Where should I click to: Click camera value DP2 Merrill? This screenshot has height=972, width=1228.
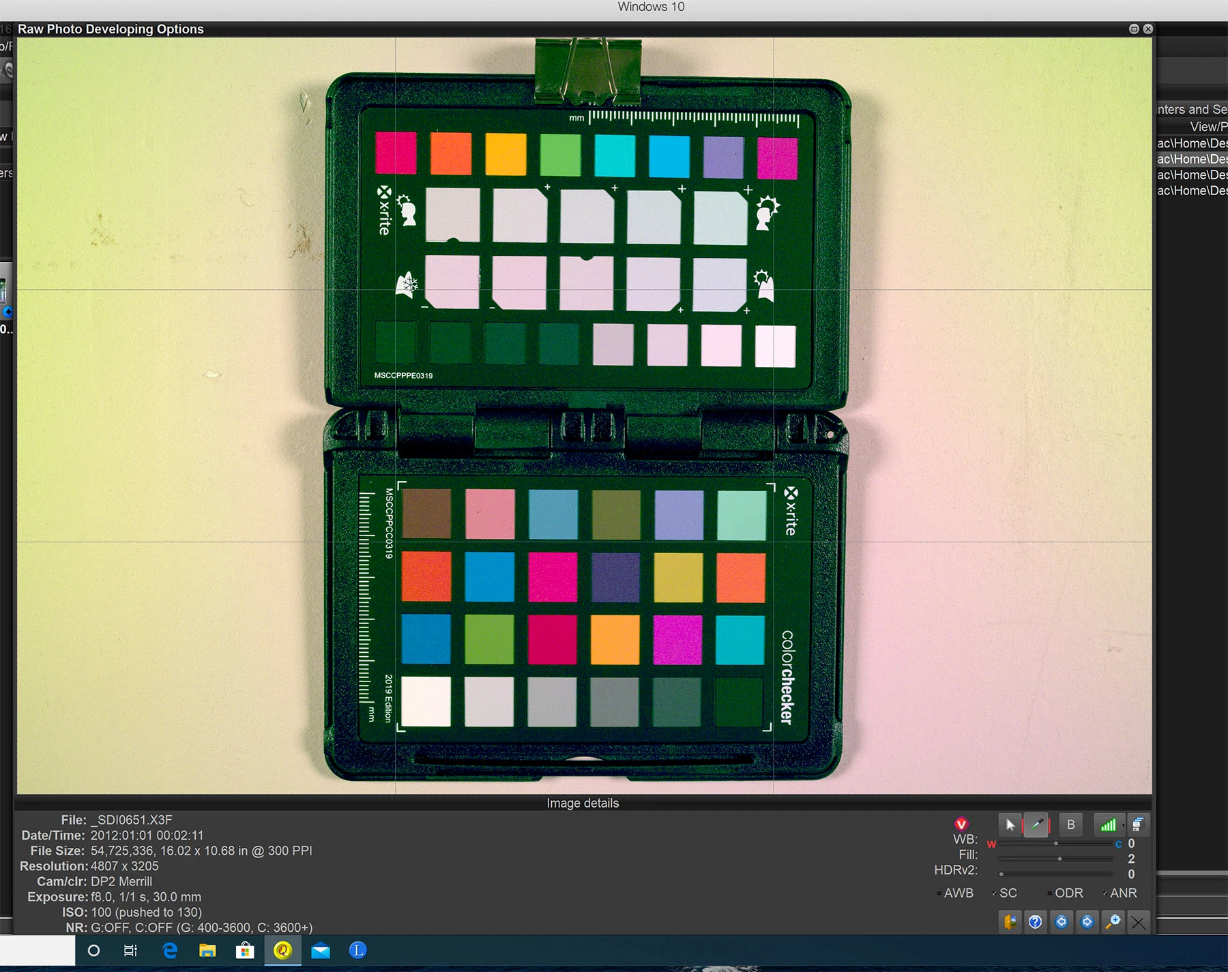pyautogui.click(x=121, y=881)
